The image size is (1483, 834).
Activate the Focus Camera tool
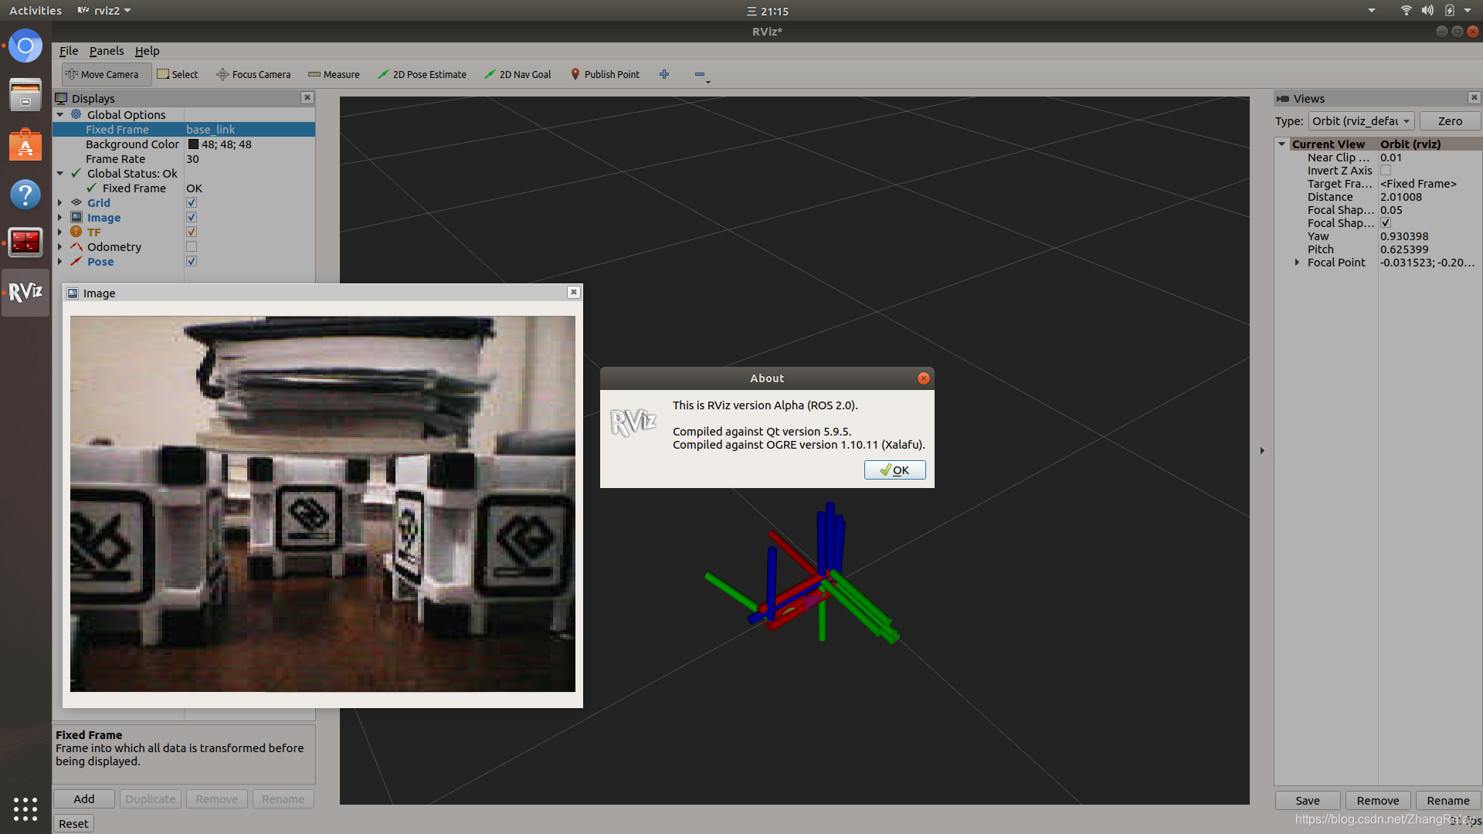click(253, 74)
